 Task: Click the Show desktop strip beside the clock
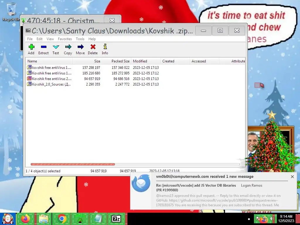[x=298, y=219]
